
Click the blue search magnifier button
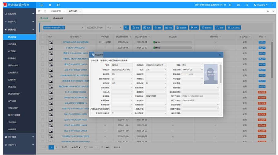[126, 28]
